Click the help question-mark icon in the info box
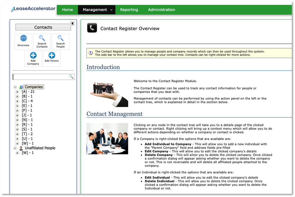This screenshot has height=197, width=295. (91, 53)
